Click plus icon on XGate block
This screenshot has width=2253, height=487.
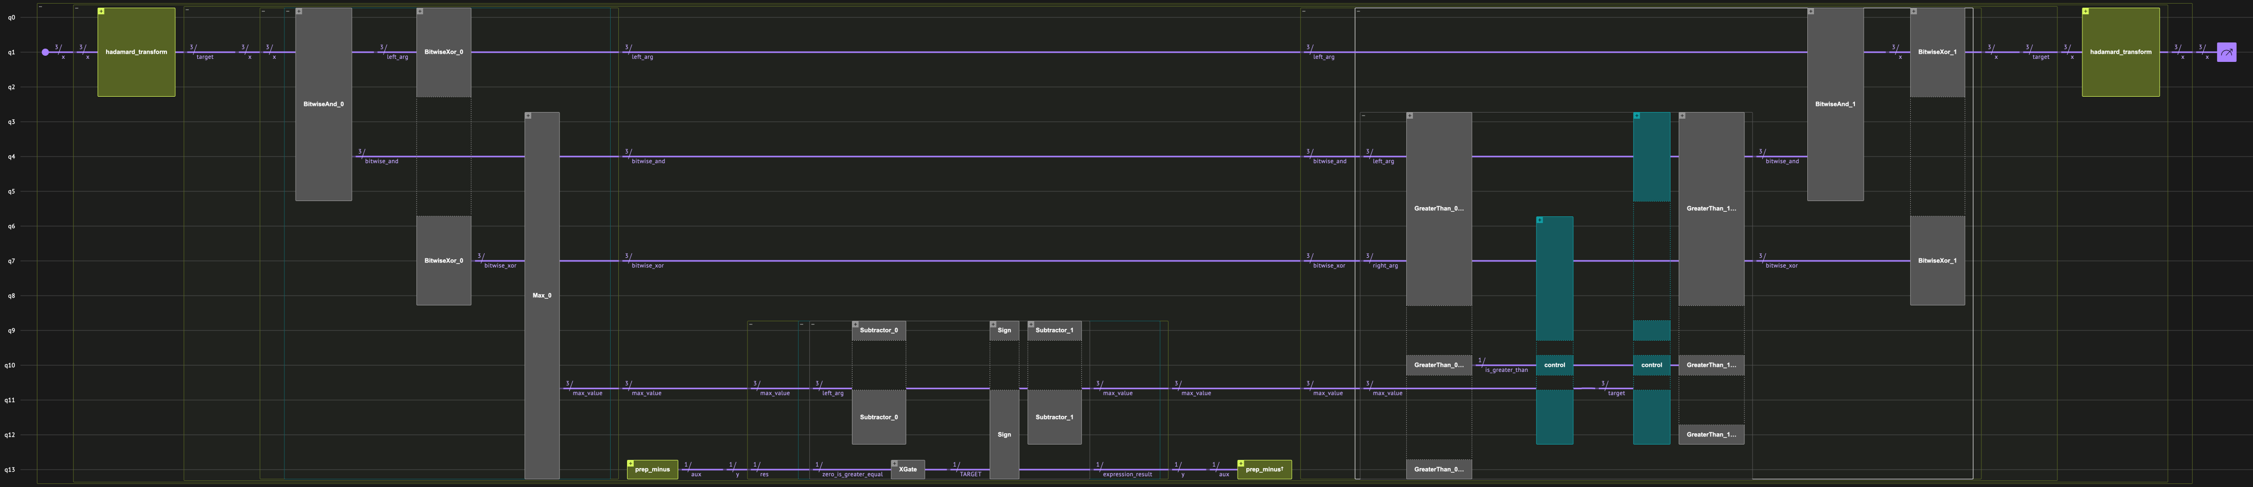pos(895,463)
